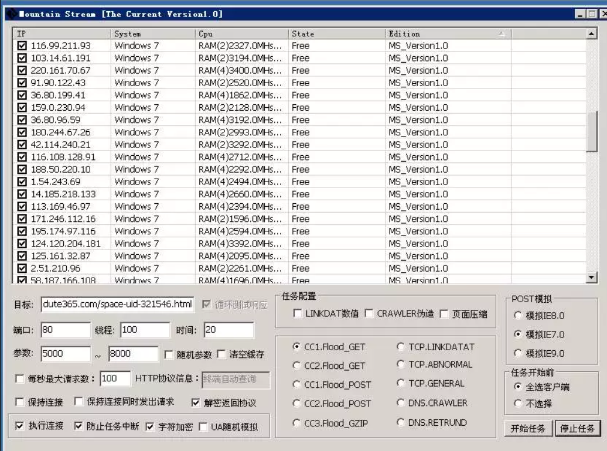Screen dimensions: 607x451
Task: Uncheck the box for IP 103.14.61.191
Action: click(22, 58)
